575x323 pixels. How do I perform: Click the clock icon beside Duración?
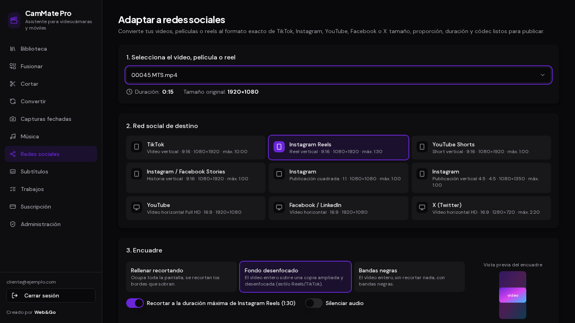129,92
